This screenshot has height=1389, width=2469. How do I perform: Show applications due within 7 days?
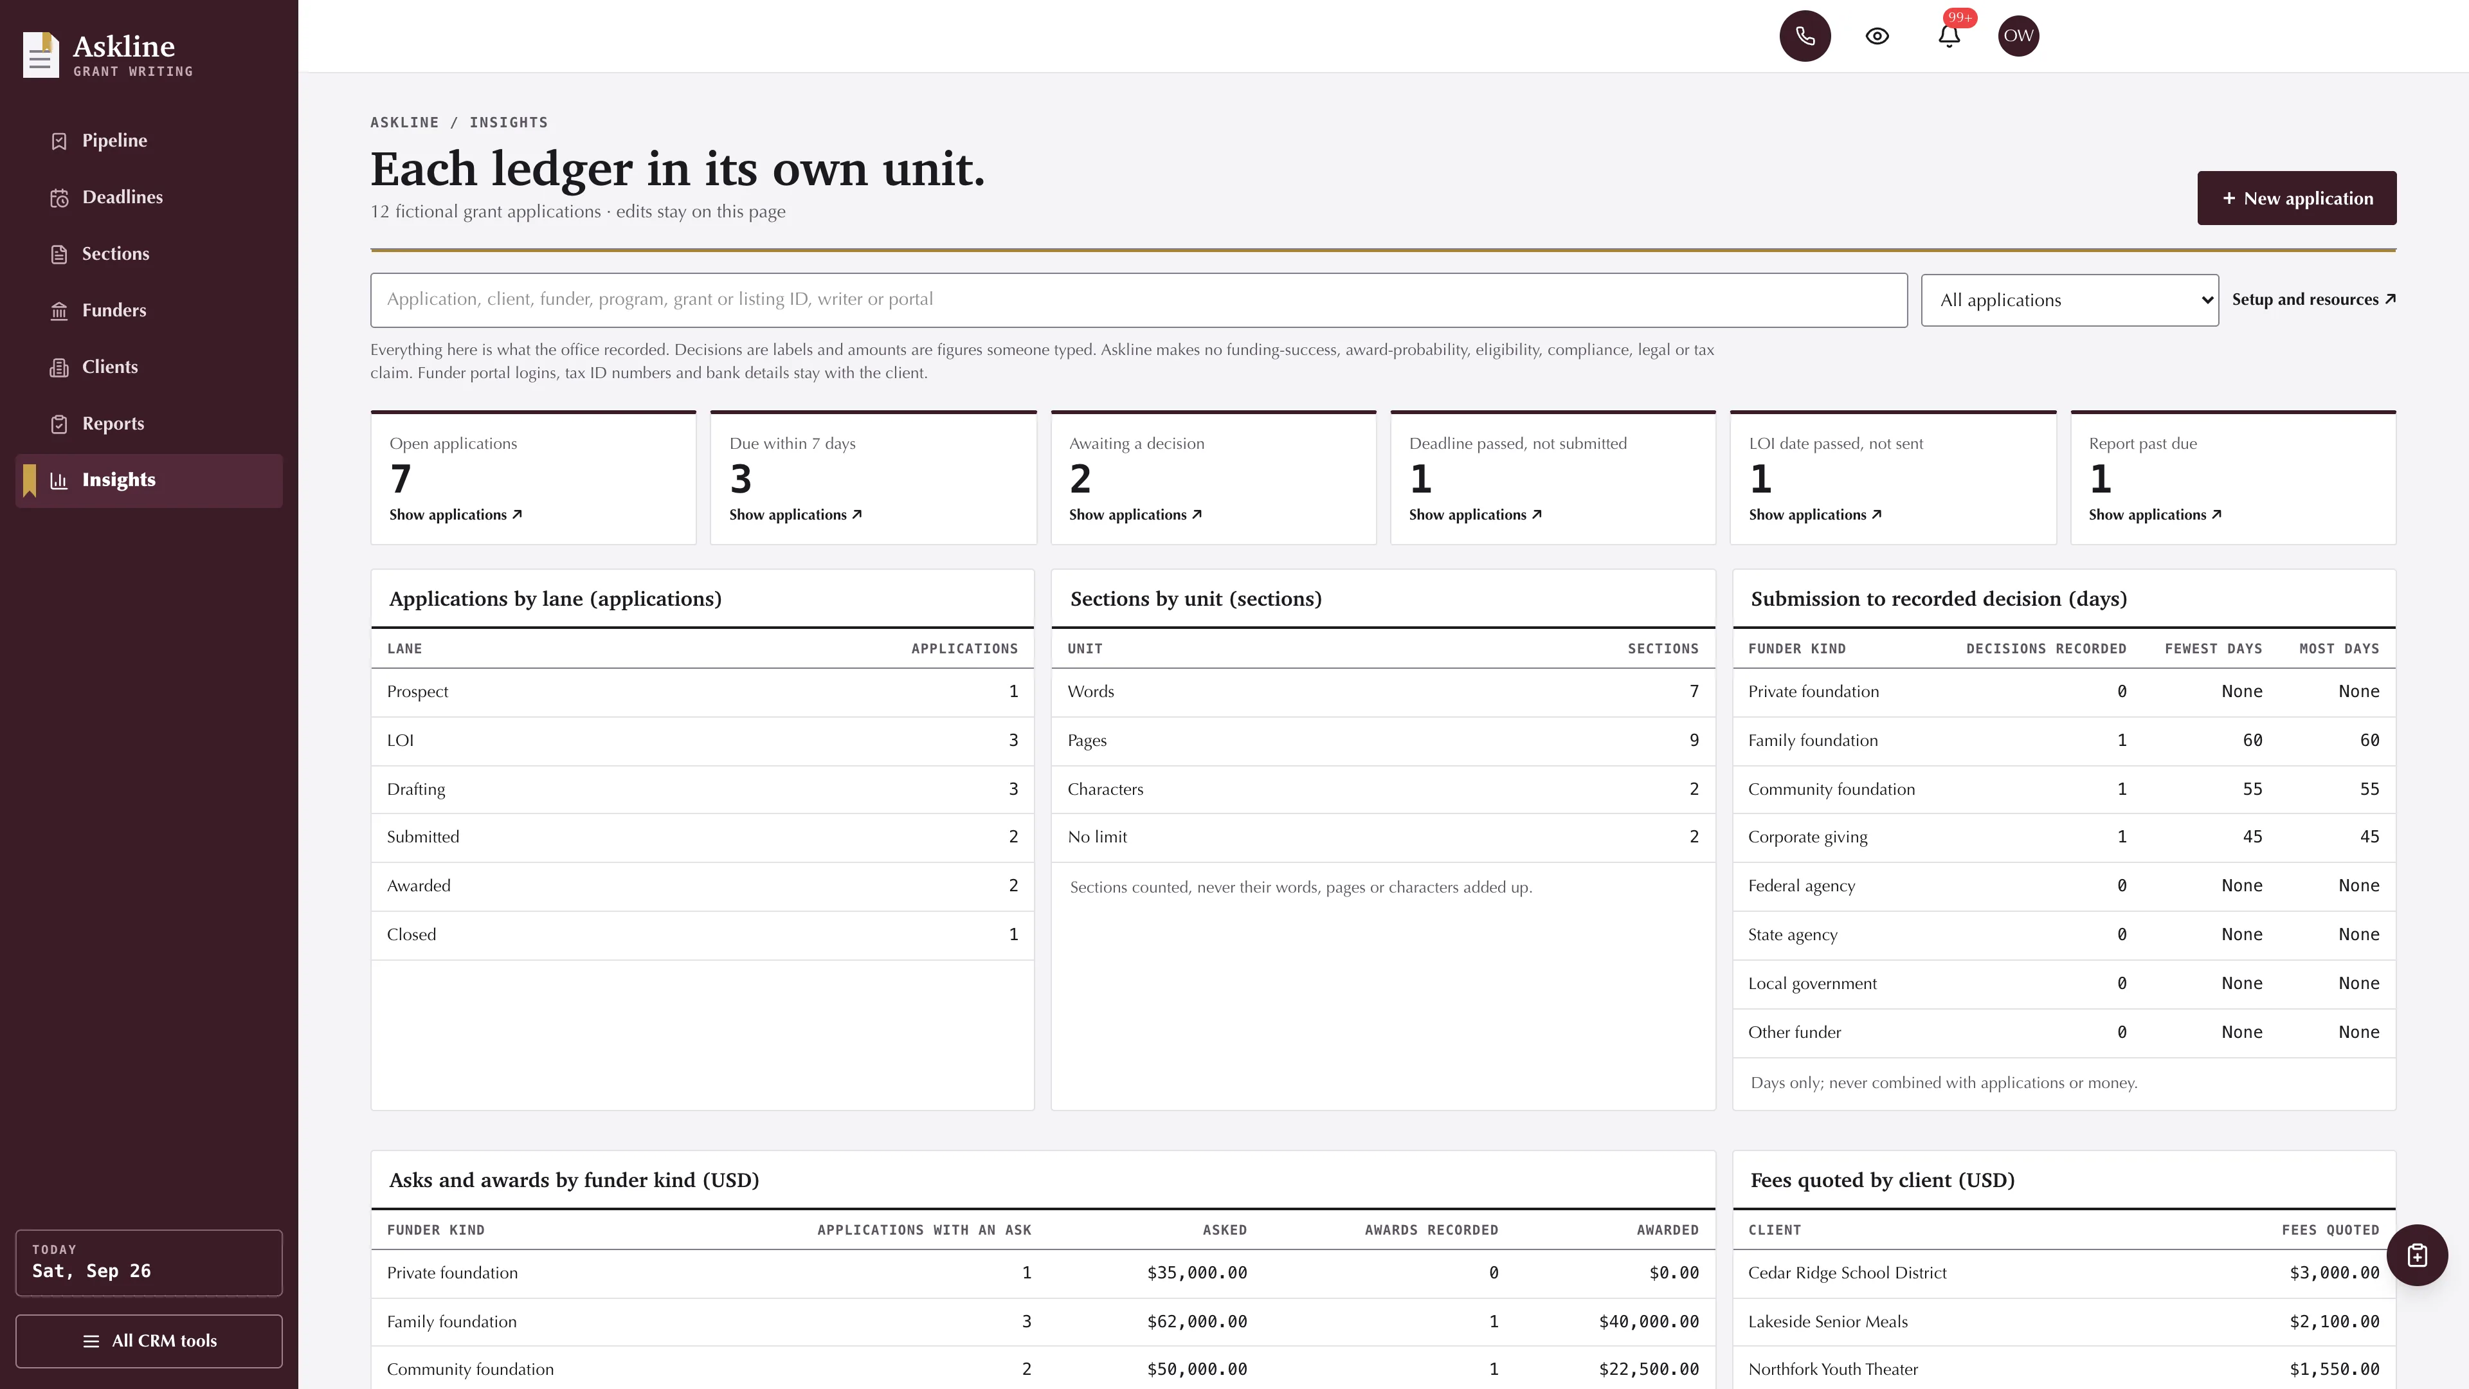pyautogui.click(x=795, y=514)
